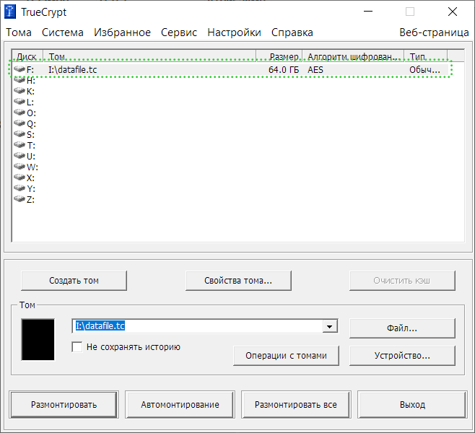Screen dimensions: 475x433
Task: Click the Z: drive icon
Action: (19, 199)
